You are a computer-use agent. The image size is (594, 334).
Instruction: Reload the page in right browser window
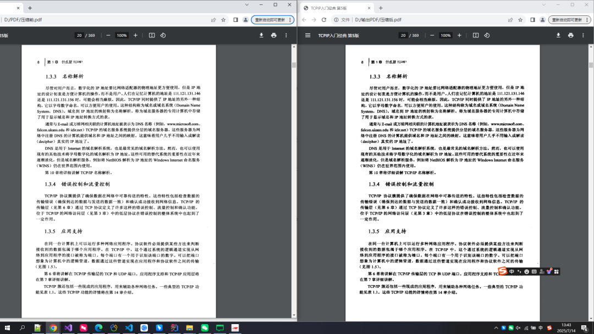[x=324, y=20]
